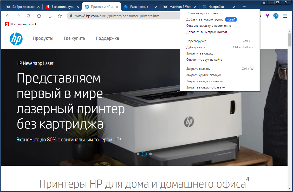Open the Где купить link
This screenshot has height=192, width=293.
tap(75, 38)
